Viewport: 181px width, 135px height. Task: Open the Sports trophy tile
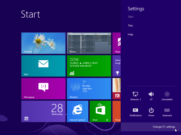click(x=116, y=66)
